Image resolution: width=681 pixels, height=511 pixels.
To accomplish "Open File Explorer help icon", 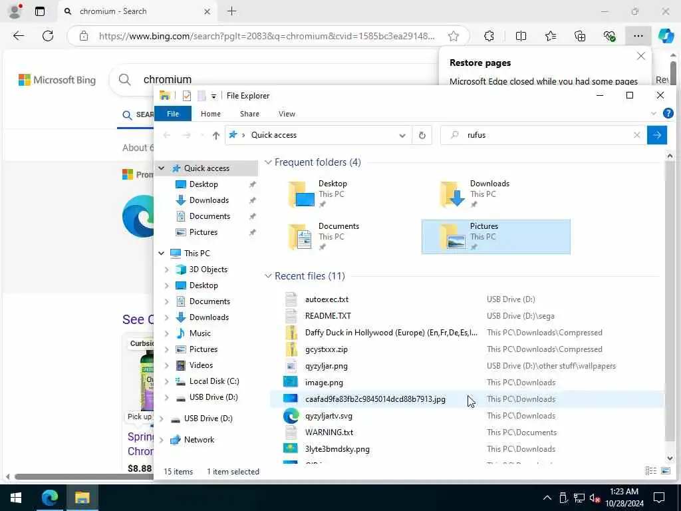I will click(x=668, y=113).
